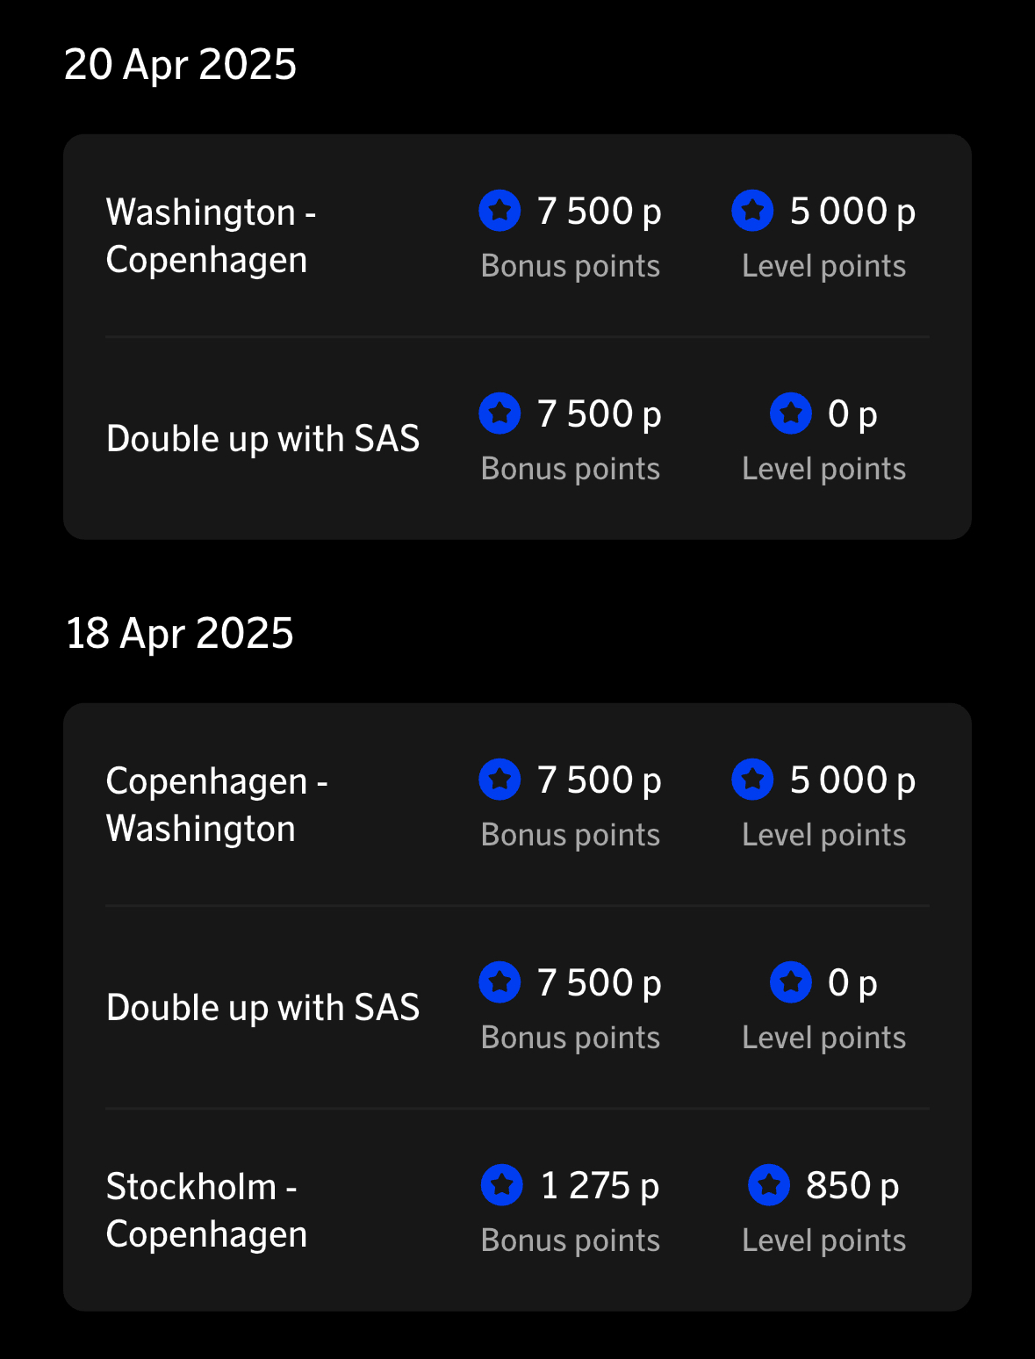Click the 1 275 p bonus points value
This screenshot has height=1359, width=1035.
coord(600,1185)
